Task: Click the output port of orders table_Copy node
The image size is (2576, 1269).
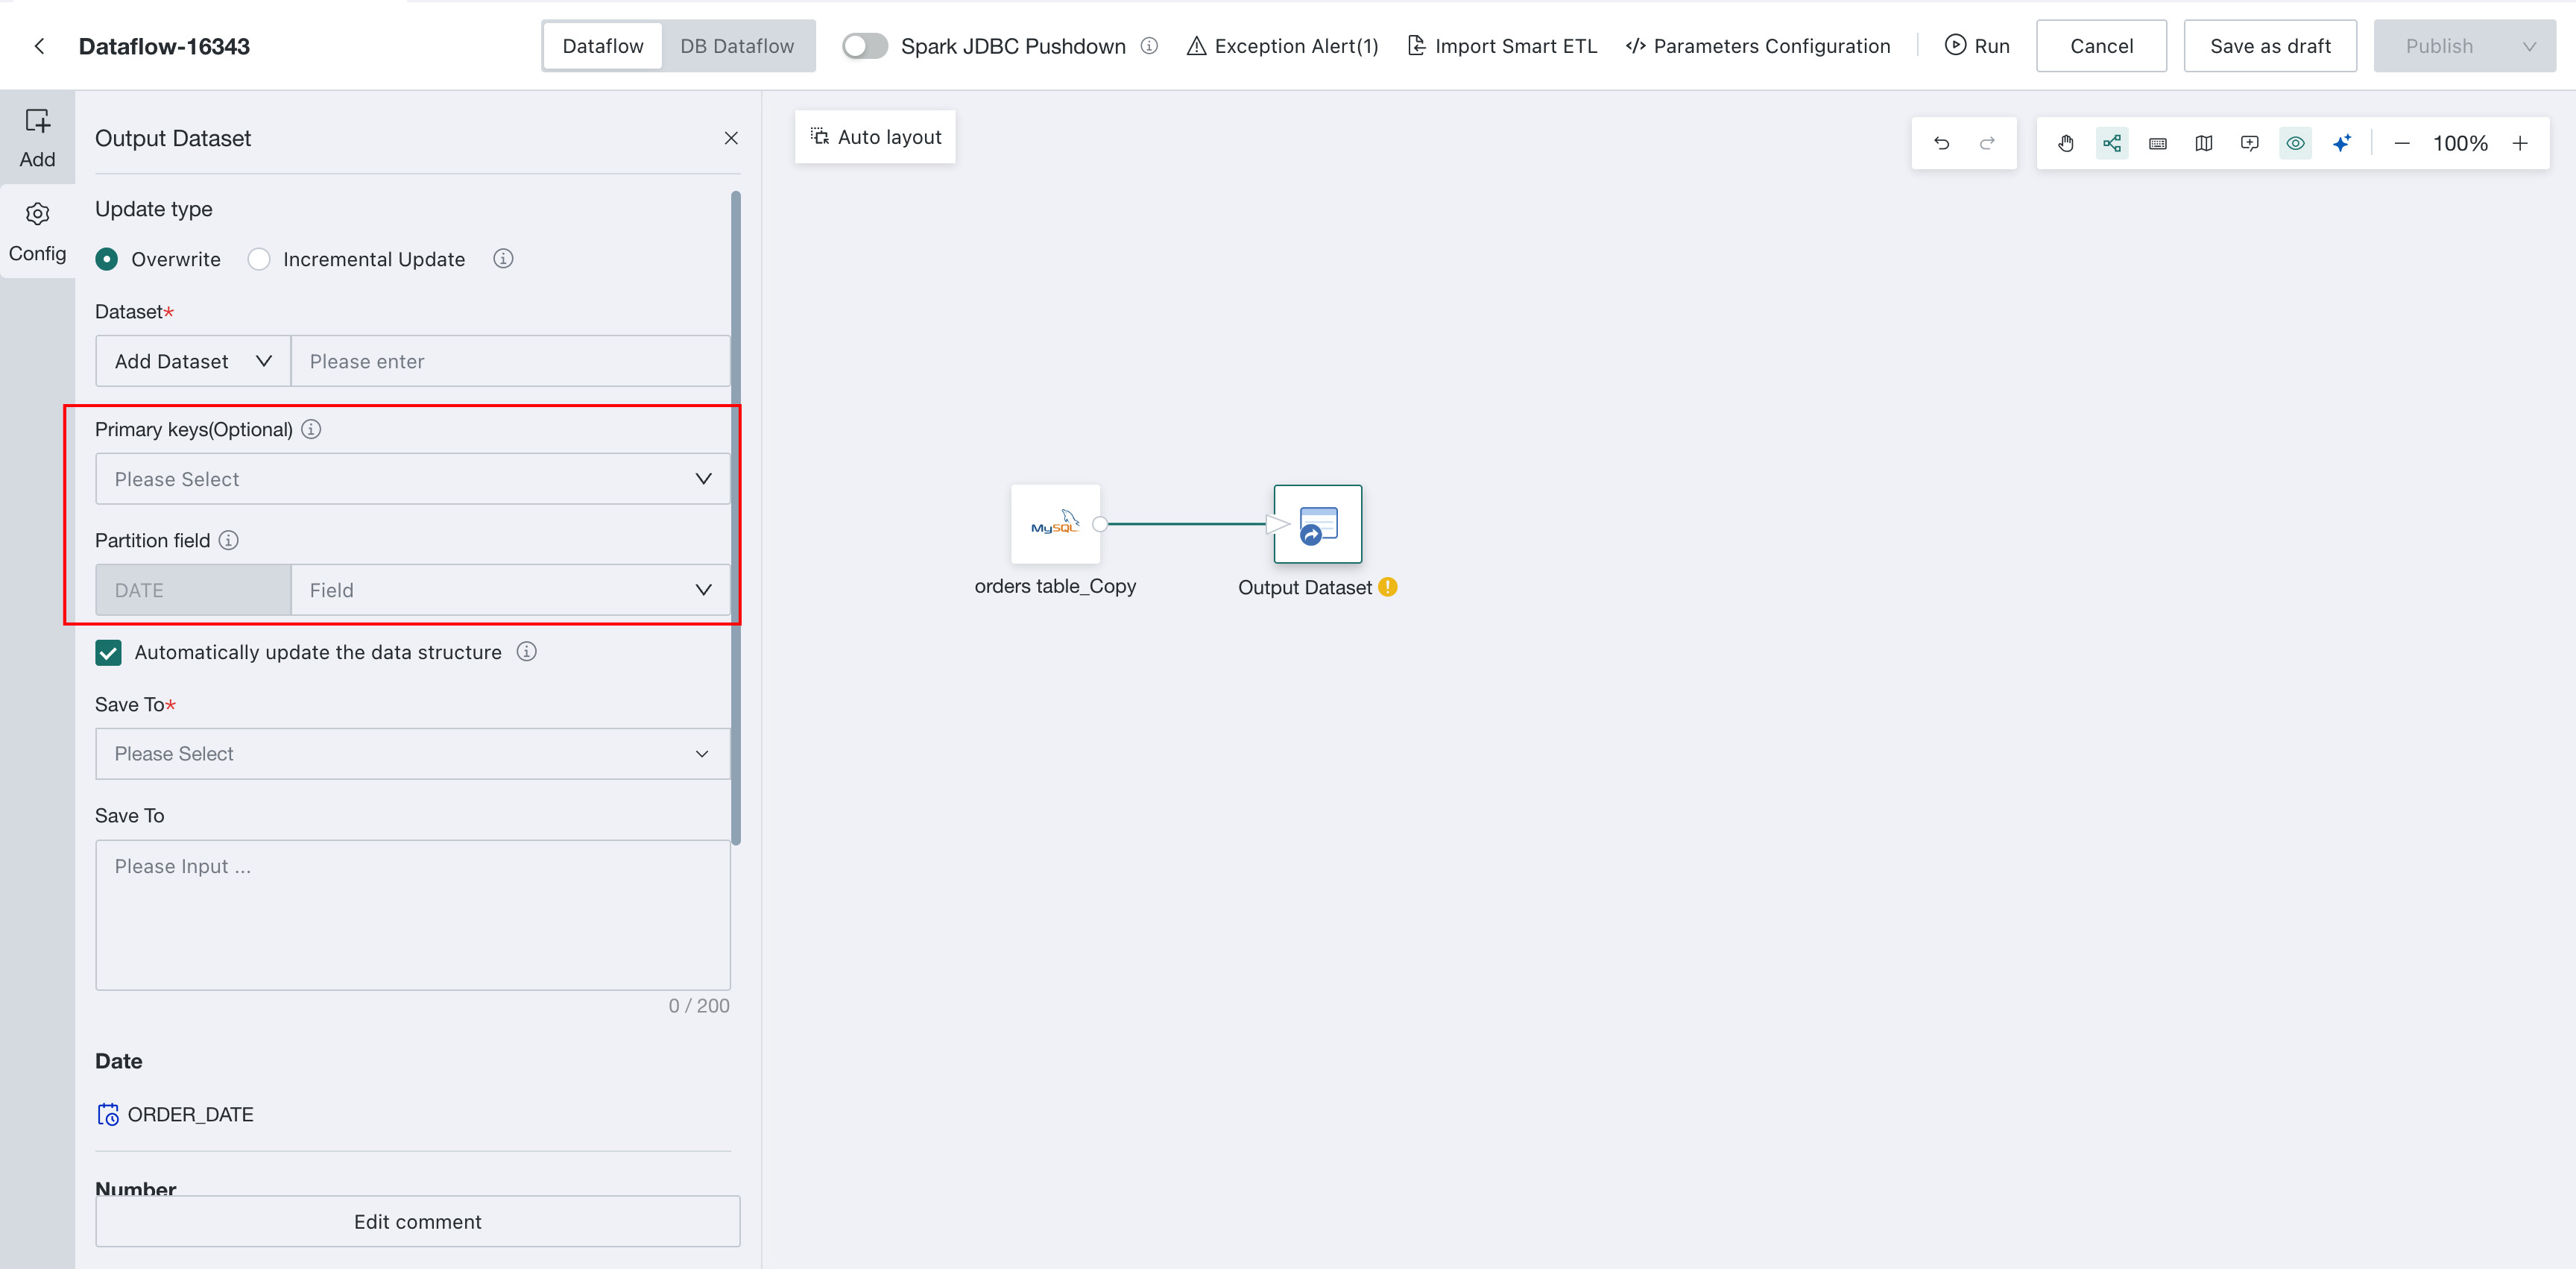Action: click(1100, 524)
